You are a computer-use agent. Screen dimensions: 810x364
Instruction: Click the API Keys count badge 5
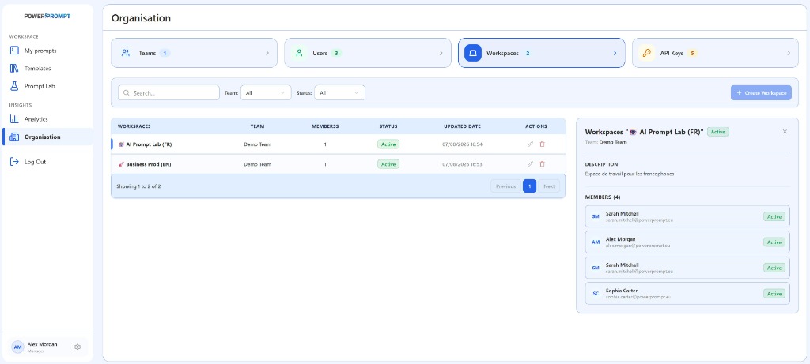[692, 53]
